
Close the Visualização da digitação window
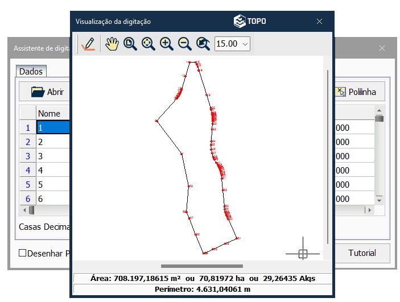coord(320,22)
